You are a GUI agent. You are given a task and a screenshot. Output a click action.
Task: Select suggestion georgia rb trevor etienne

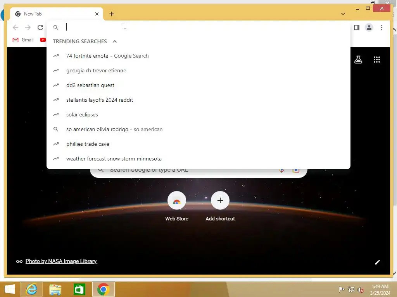click(198, 70)
